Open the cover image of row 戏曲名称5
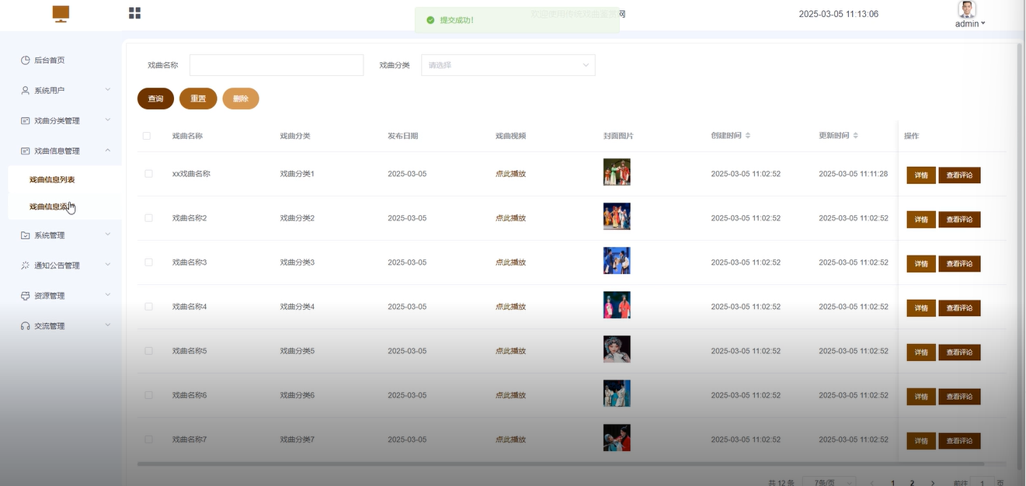The height and width of the screenshot is (486, 1026). click(617, 349)
